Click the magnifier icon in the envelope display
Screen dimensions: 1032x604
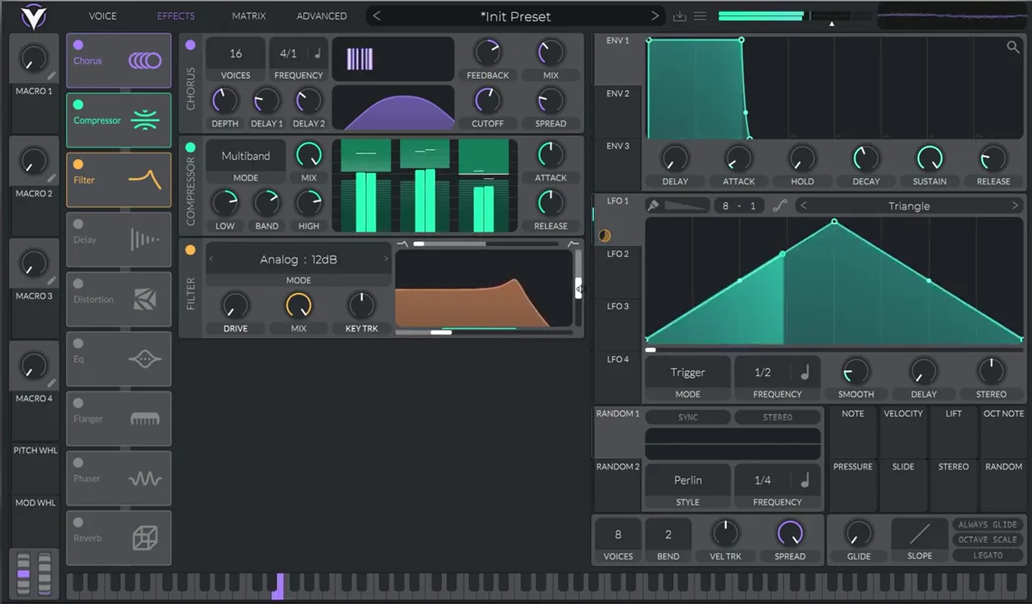coord(1013,47)
